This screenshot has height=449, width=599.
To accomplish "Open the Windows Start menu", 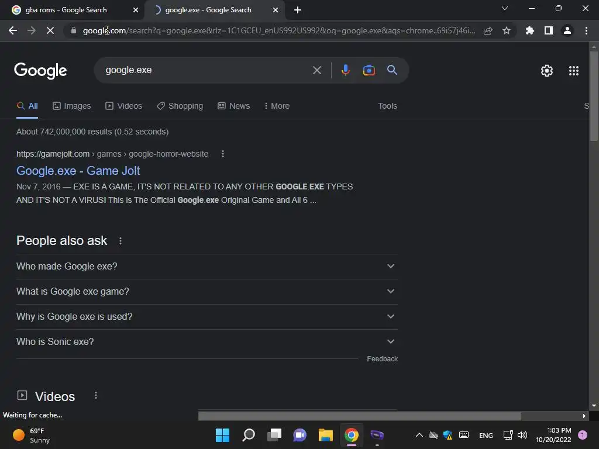I will (x=222, y=435).
